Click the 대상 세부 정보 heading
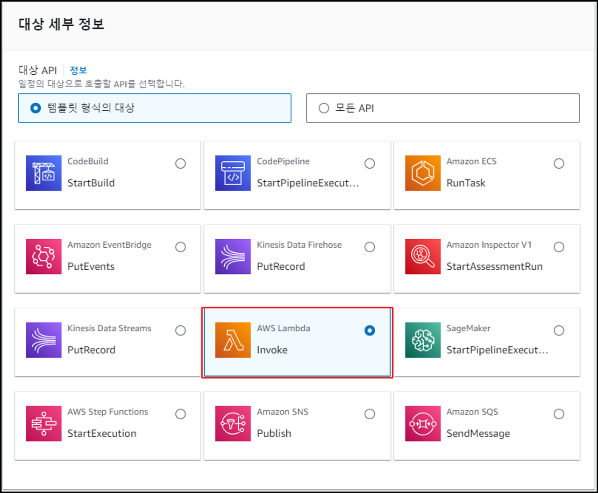The height and width of the screenshot is (493, 598). pyautogui.click(x=61, y=24)
